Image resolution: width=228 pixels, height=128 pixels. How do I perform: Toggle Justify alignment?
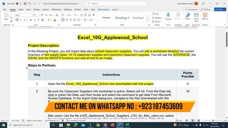pyautogui.click(x=74, y=20)
